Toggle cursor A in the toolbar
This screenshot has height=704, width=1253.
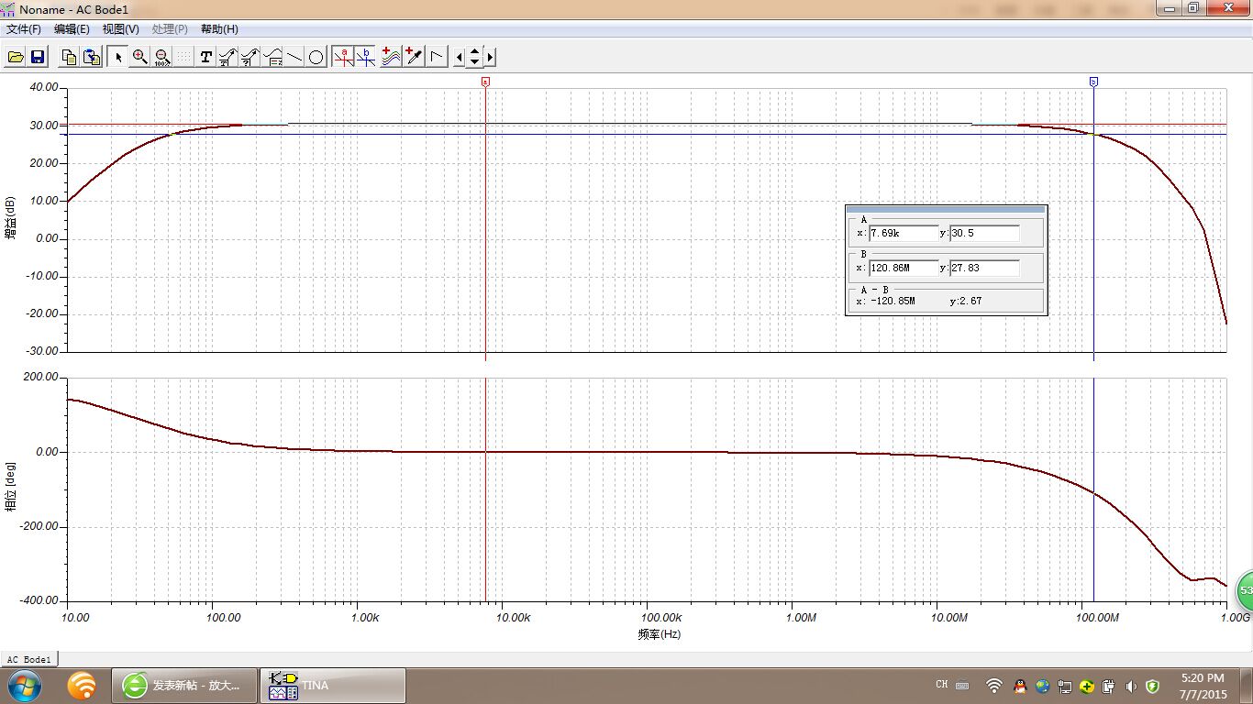point(344,57)
